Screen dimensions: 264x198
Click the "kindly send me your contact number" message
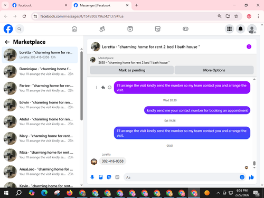197,110
